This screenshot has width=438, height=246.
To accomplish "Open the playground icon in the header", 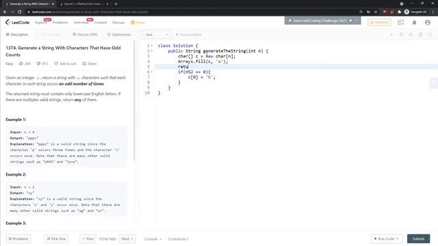I will (x=401, y=23).
